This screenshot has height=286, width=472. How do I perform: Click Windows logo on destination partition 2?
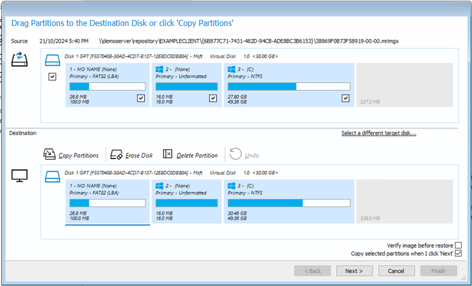coord(159,186)
